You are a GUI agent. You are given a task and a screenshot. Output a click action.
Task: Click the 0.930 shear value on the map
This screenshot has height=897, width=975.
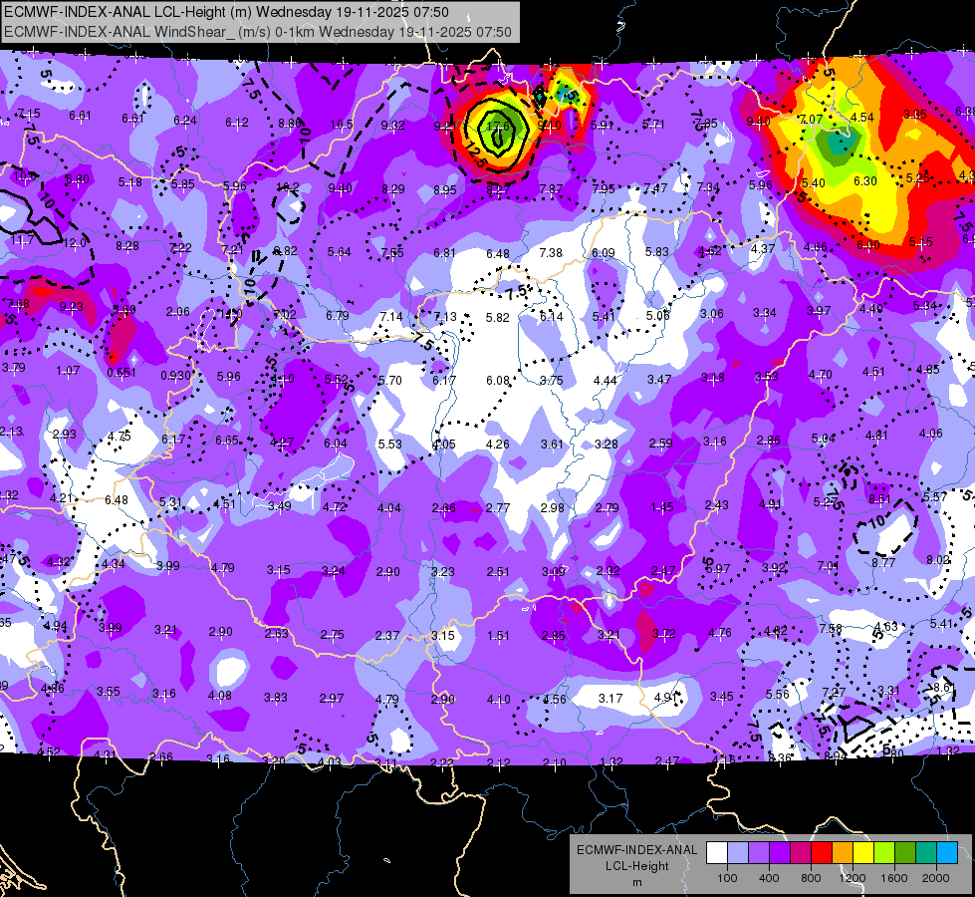pyautogui.click(x=176, y=376)
